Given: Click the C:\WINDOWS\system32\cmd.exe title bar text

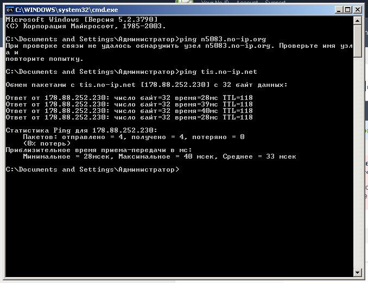Looking at the screenshot, I should coord(60,9).
